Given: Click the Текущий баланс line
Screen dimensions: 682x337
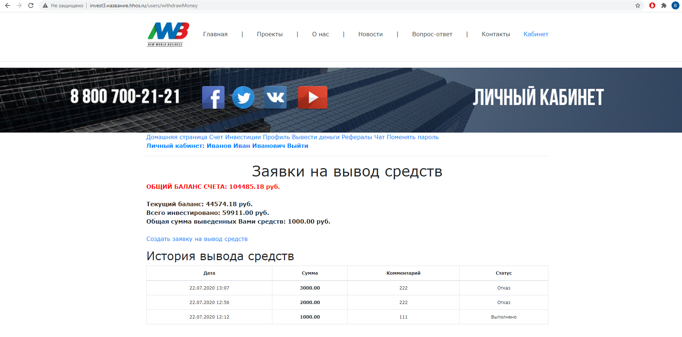Looking at the screenshot, I should coord(200,204).
